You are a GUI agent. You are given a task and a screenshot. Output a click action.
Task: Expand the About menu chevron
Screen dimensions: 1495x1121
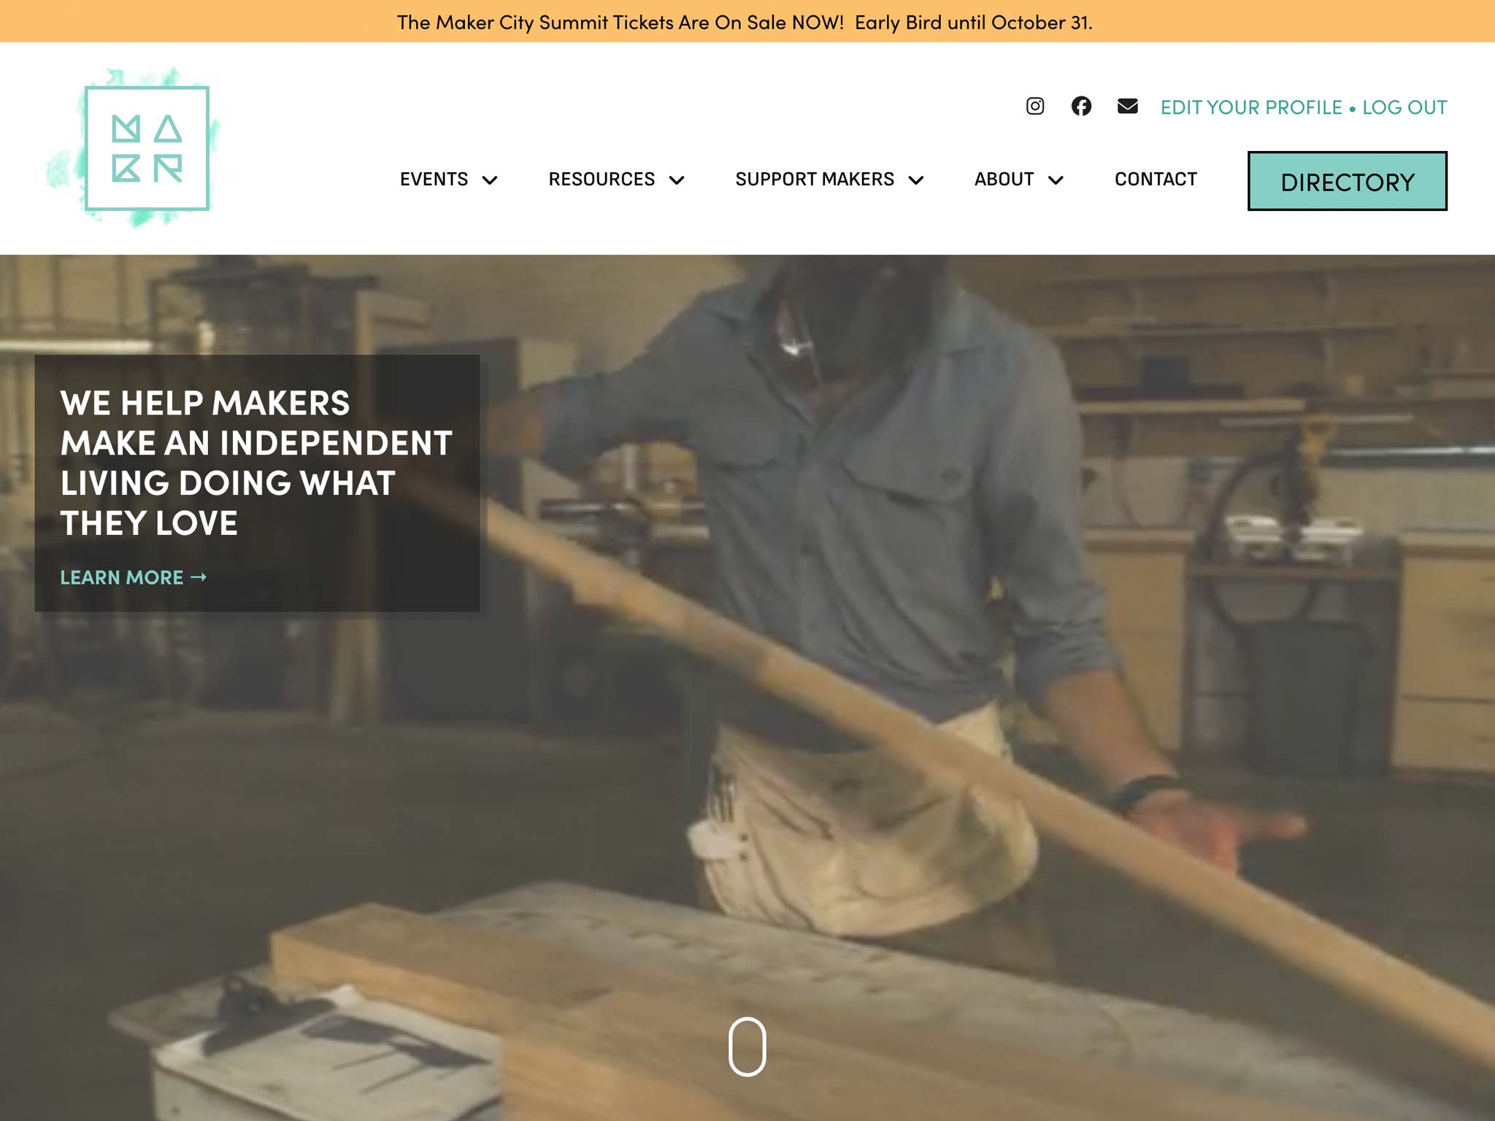[1056, 180]
